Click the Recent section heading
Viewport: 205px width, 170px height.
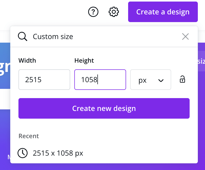(29, 136)
